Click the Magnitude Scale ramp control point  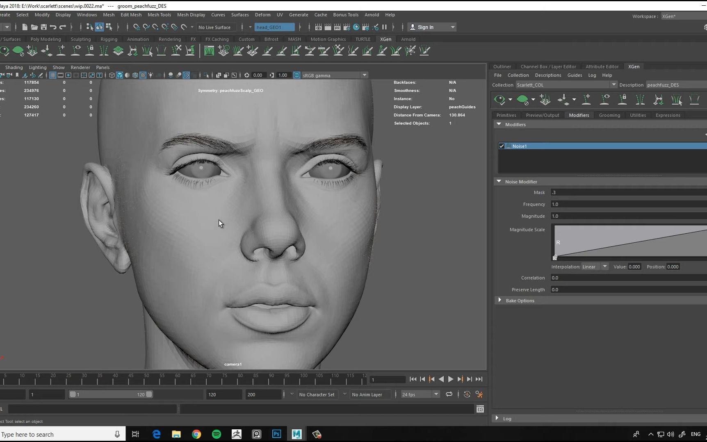[555, 257]
